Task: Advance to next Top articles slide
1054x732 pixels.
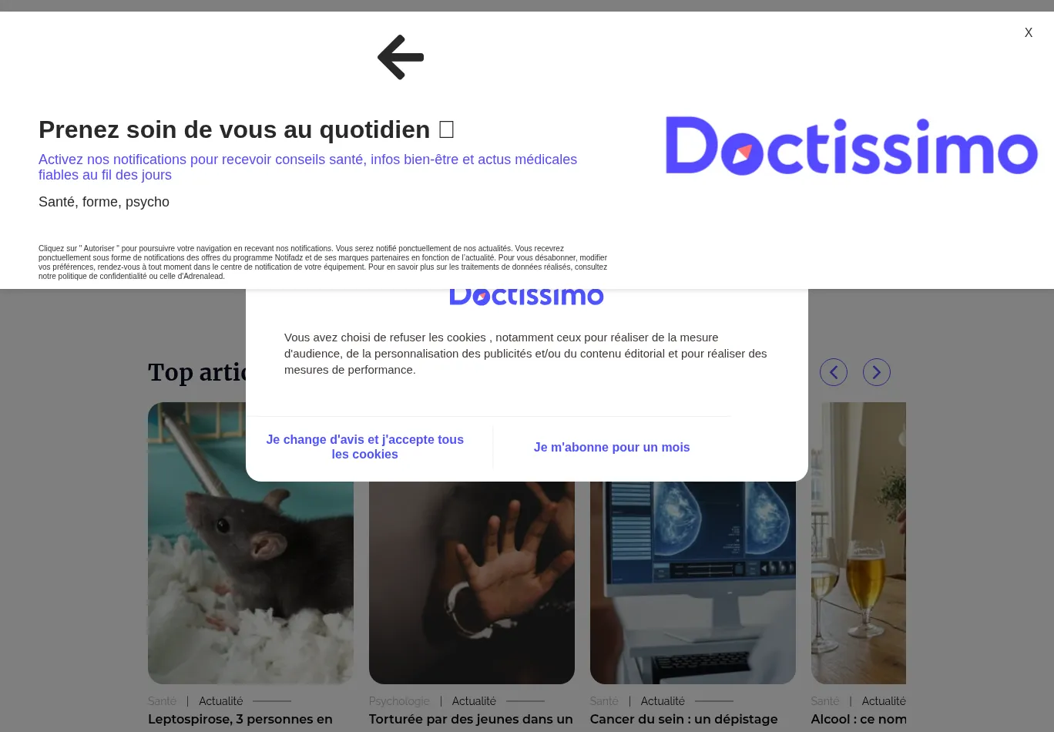Action: point(876,372)
